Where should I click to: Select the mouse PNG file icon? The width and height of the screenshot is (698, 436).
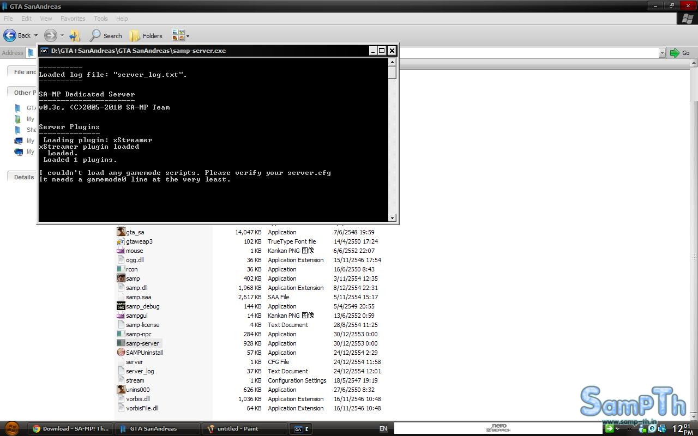pyautogui.click(x=121, y=251)
